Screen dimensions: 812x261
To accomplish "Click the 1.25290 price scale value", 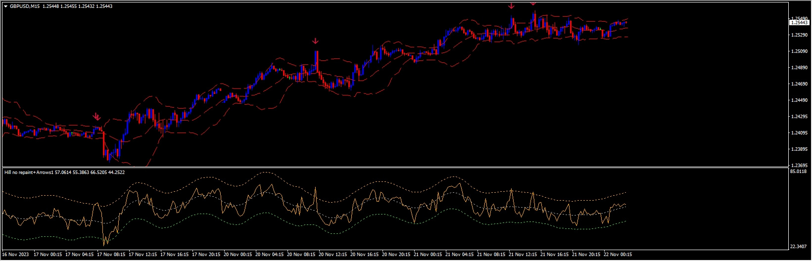I will click(799, 35).
